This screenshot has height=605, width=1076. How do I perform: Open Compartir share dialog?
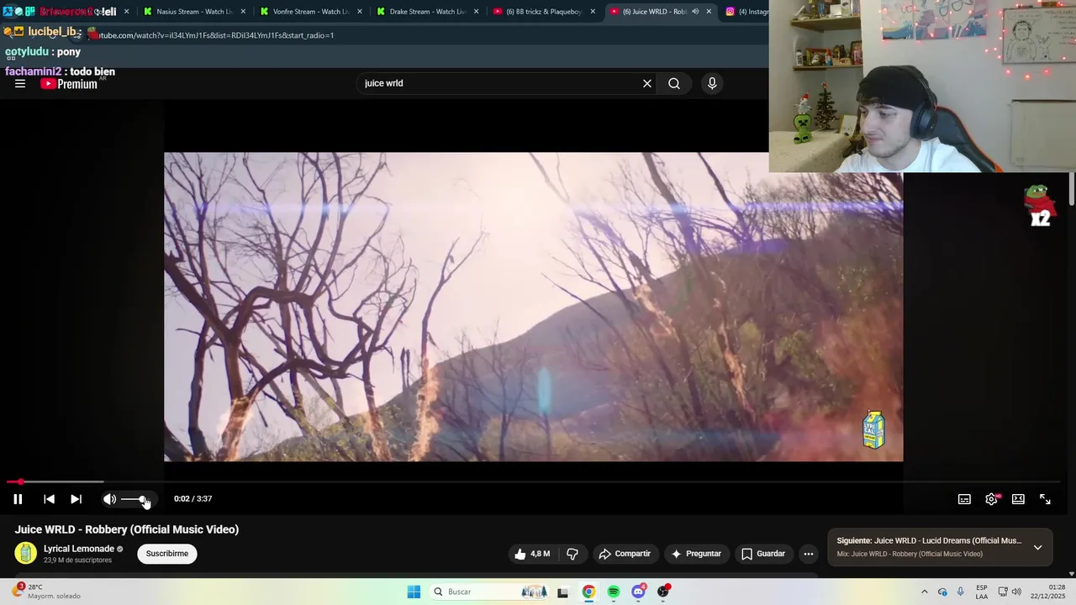tap(625, 554)
